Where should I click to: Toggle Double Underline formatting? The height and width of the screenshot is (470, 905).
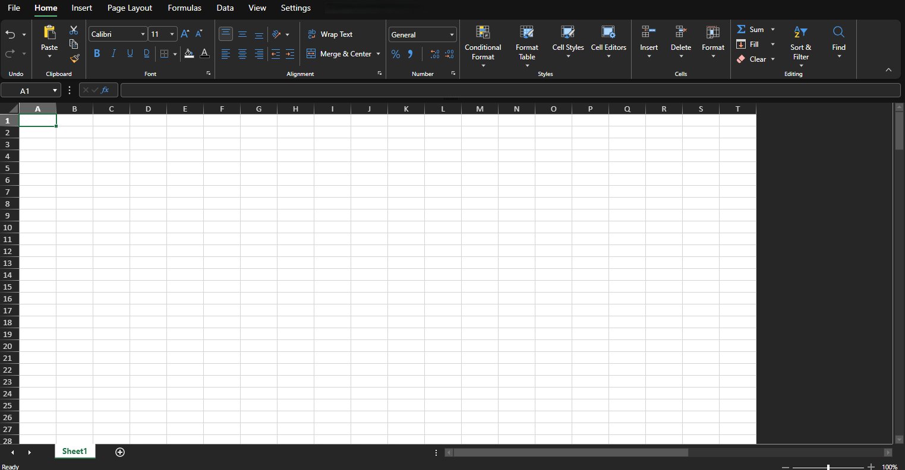coord(147,54)
